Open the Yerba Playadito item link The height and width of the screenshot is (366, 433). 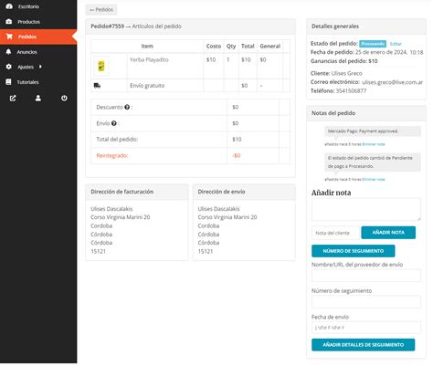point(149,60)
